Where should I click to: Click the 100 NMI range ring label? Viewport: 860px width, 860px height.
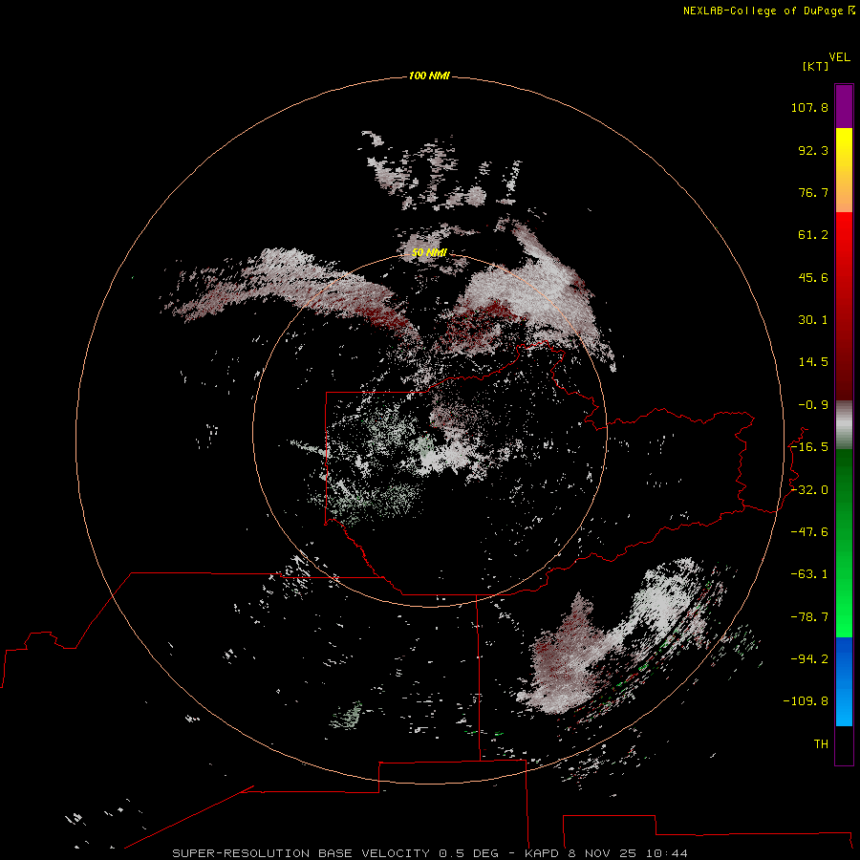point(429,75)
